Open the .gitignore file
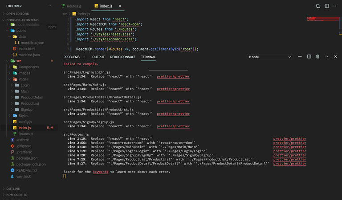 (x=24, y=146)
